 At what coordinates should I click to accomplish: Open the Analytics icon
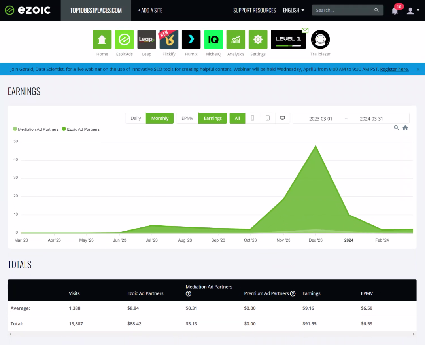coord(236,40)
